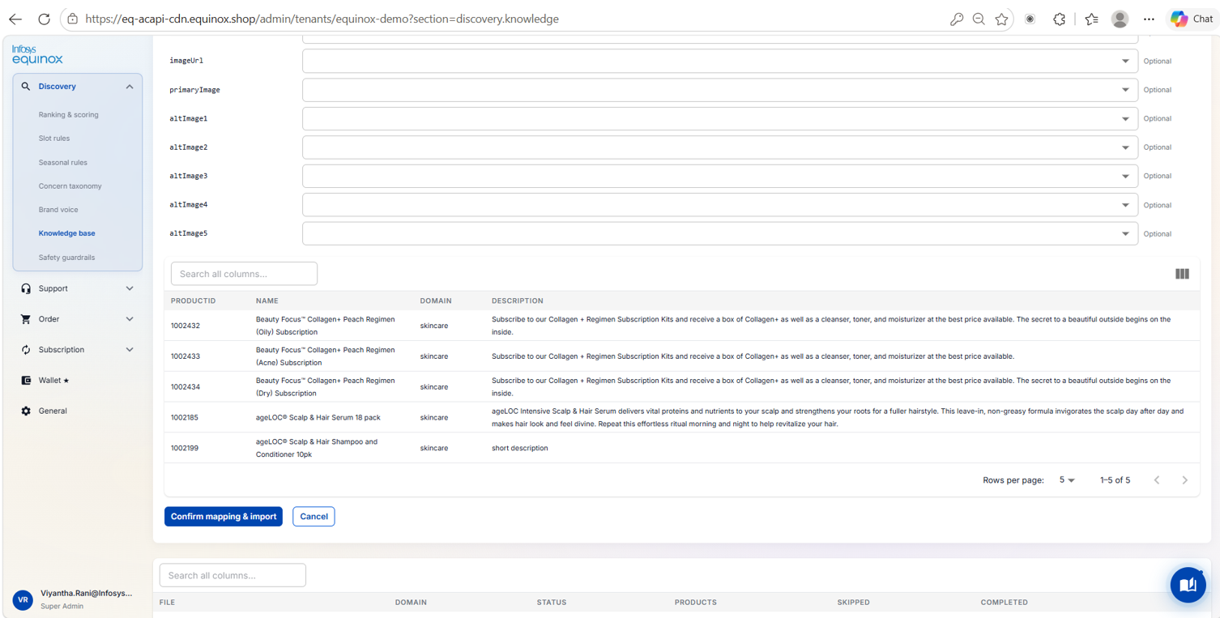Screen dimensions: 1220x618
Task: Go to the next page arrow
Action: pos(1184,480)
